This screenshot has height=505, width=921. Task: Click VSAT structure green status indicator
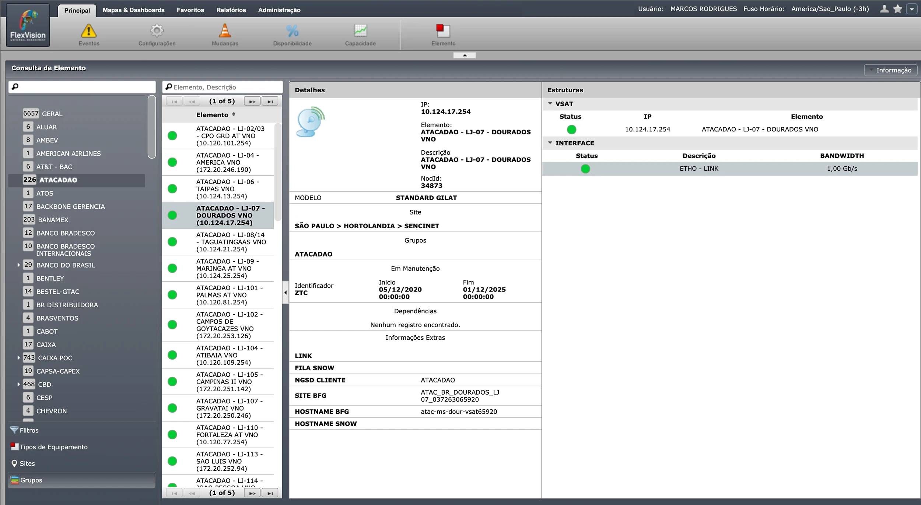pyautogui.click(x=571, y=130)
